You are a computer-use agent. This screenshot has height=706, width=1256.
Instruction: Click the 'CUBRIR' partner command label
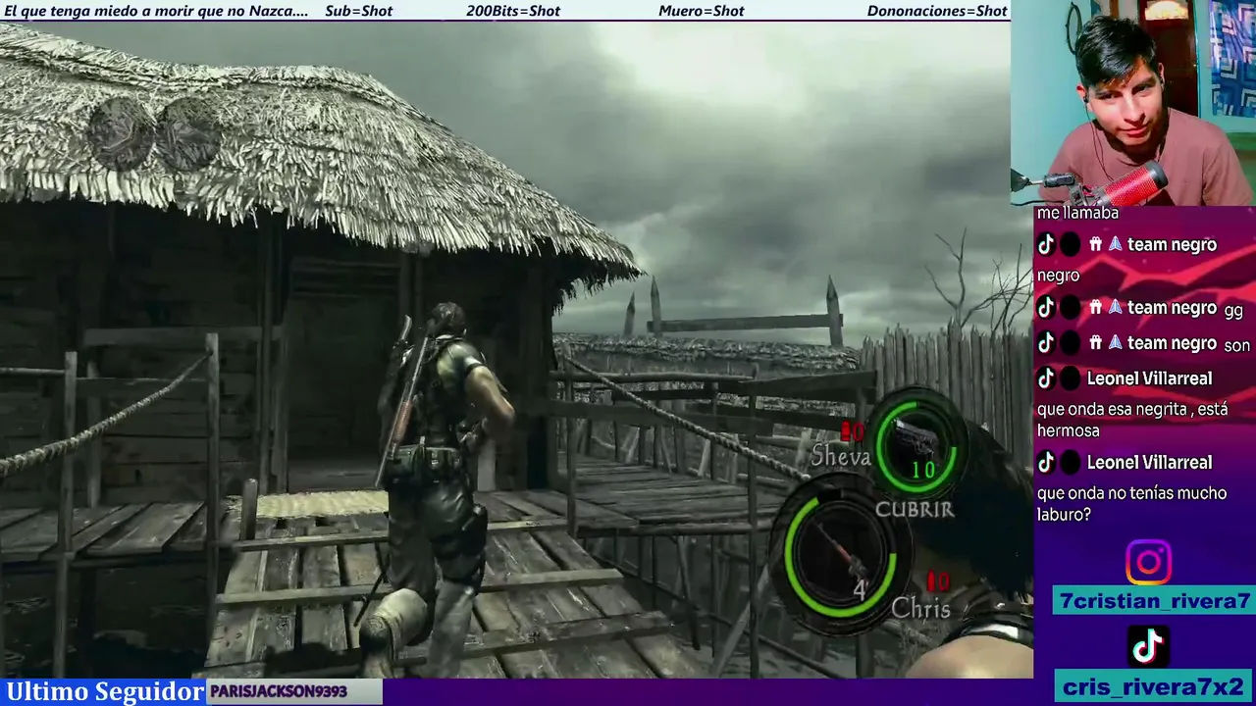(x=915, y=509)
